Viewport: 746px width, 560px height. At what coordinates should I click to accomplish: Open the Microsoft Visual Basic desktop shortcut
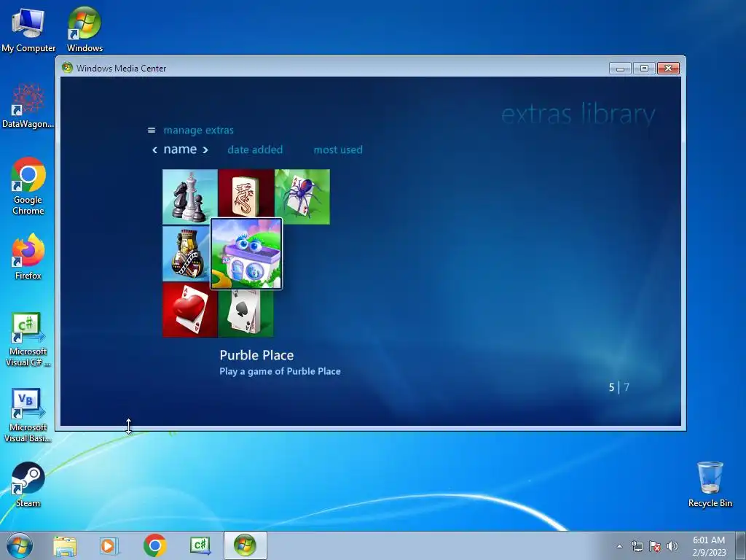click(28, 415)
